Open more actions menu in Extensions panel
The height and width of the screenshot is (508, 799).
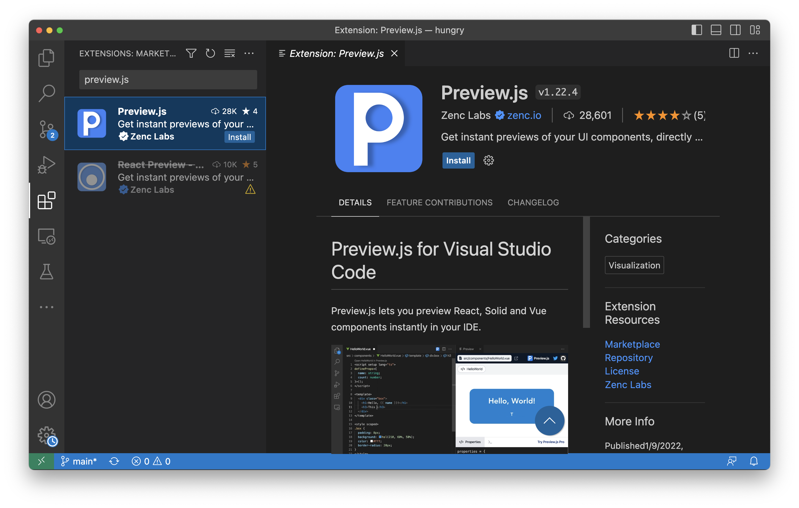[x=249, y=53]
